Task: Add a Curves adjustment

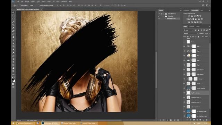Action: tap(195, 16)
